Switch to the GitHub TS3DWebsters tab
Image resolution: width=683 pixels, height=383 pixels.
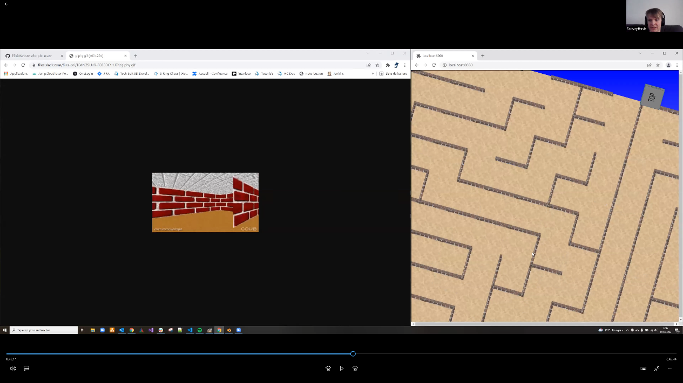[x=32, y=56]
